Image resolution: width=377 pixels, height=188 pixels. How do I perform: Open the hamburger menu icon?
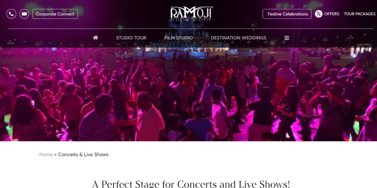click(286, 38)
